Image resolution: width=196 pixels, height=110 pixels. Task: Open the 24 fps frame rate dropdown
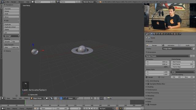(183, 72)
